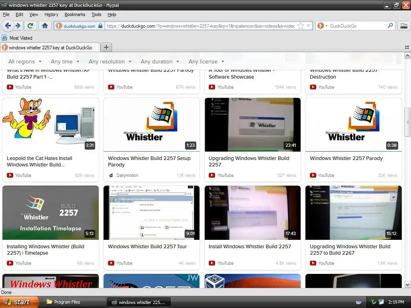Open the 0:38 Windows Whistler 2257 Parody thumbnail
The height and width of the screenshot is (308, 411).
pos(354,125)
